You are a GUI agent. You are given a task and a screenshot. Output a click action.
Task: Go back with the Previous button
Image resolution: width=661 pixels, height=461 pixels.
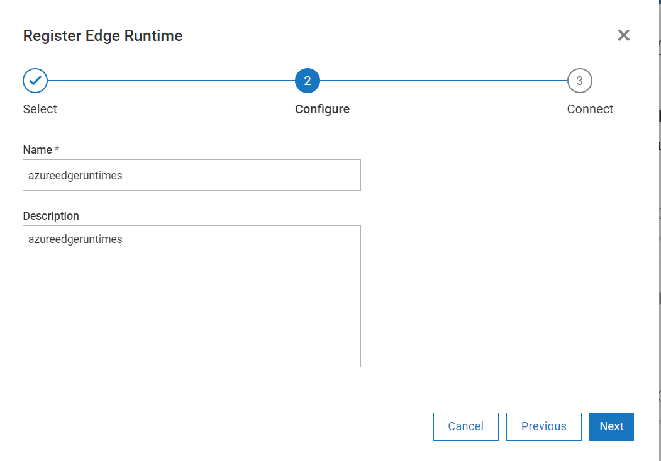(x=544, y=426)
